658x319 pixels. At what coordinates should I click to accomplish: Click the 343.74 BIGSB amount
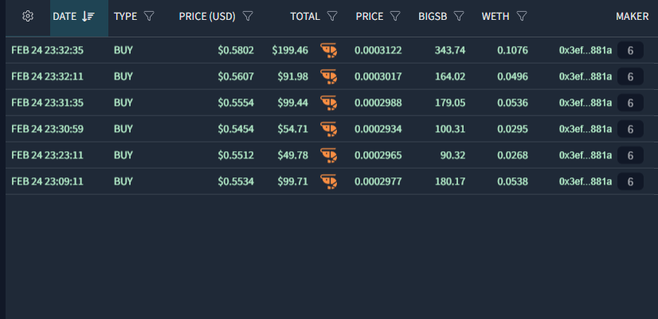tap(450, 51)
